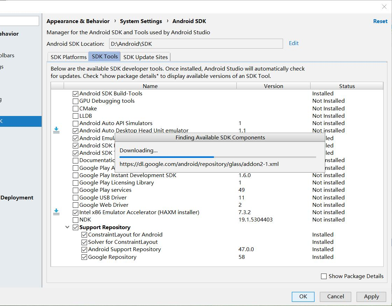
Task: Select the Deployment sidebar entry
Action: click(x=17, y=198)
